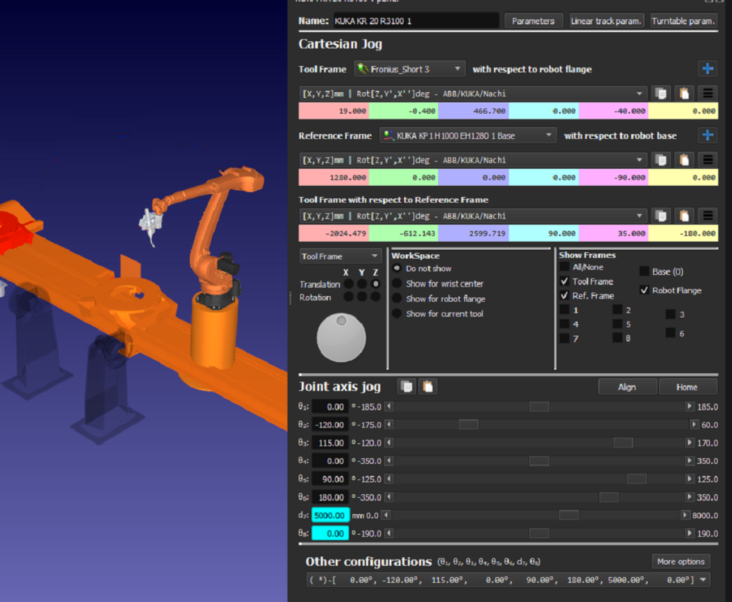Click the Cartesian jog sphere control
This screenshot has height=602, width=732.
tap(341, 338)
